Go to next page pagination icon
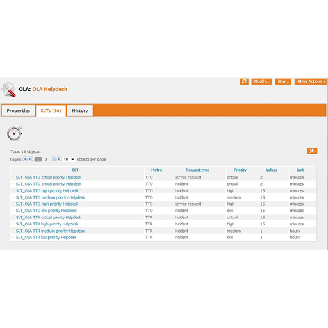The height and width of the screenshot is (328, 328). coord(53,159)
